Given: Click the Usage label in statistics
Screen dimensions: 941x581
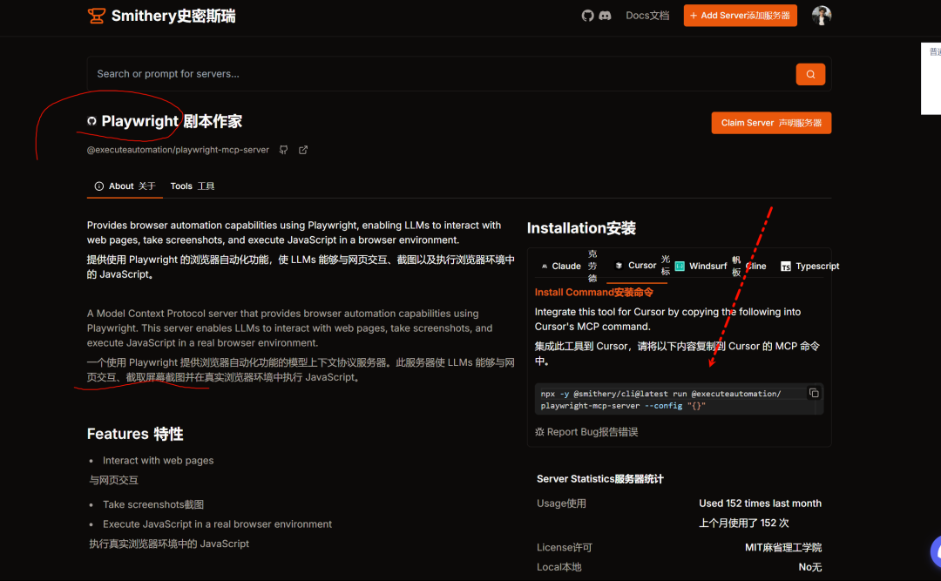Looking at the screenshot, I should (x=561, y=503).
